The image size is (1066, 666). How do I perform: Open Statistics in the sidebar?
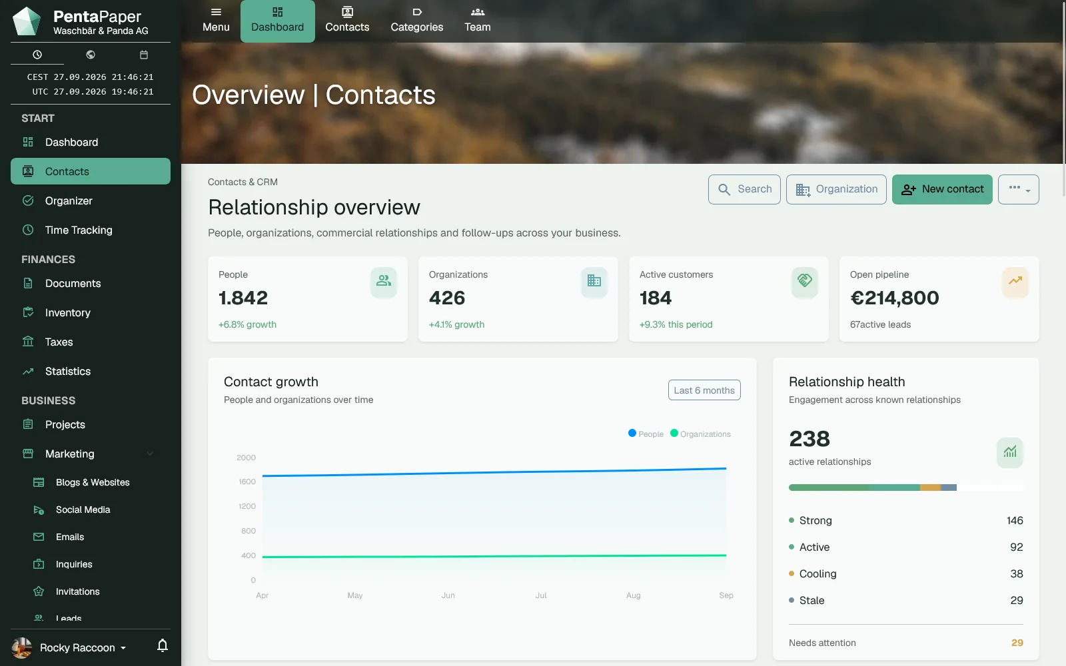click(x=91, y=371)
